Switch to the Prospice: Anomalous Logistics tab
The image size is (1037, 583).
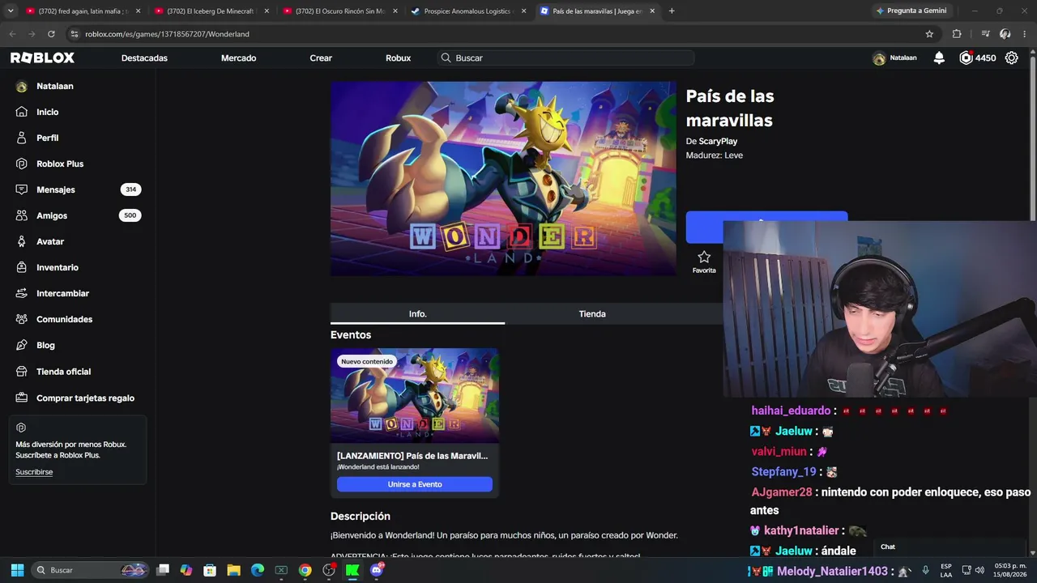click(x=470, y=11)
